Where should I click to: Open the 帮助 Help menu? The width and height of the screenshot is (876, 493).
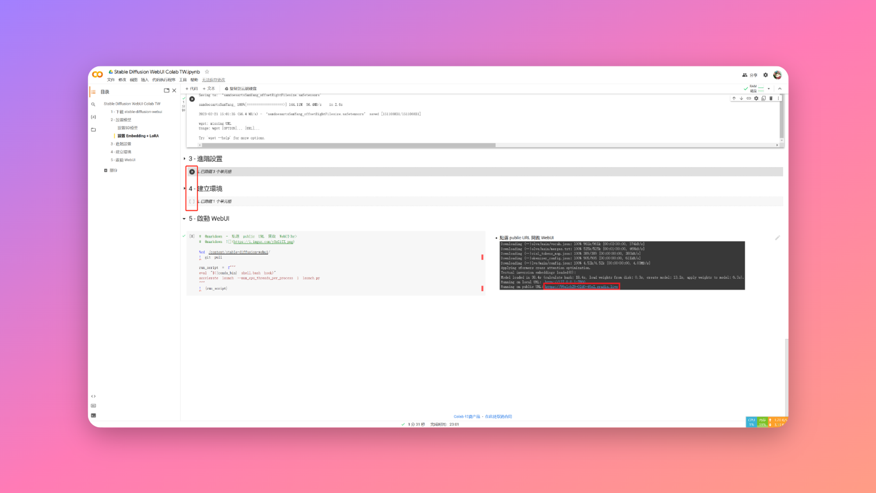[194, 80]
